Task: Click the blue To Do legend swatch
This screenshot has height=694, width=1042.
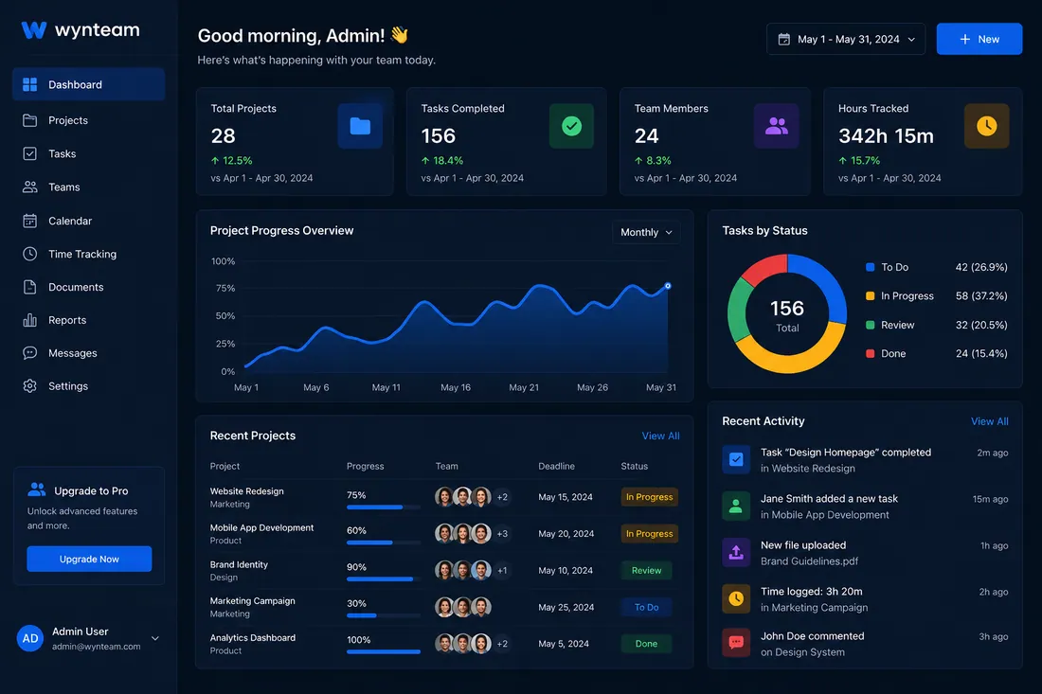Action: coord(870,267)
